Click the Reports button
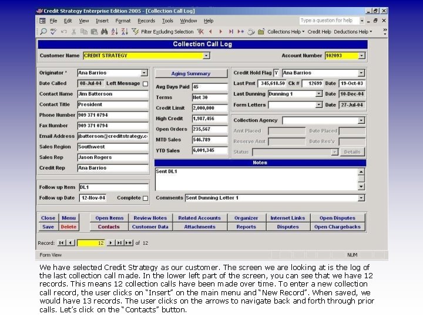 click(246, 227)
